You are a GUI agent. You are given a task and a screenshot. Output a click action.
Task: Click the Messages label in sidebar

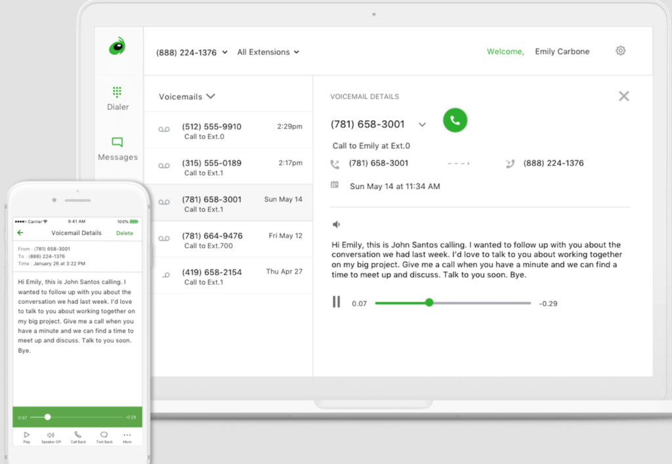tap(118, 158)
